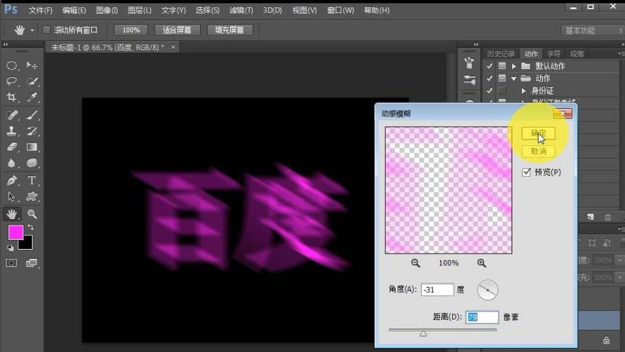Select the Sponge tool
Viewport: 625px width, 352px height.
point(32,163)
